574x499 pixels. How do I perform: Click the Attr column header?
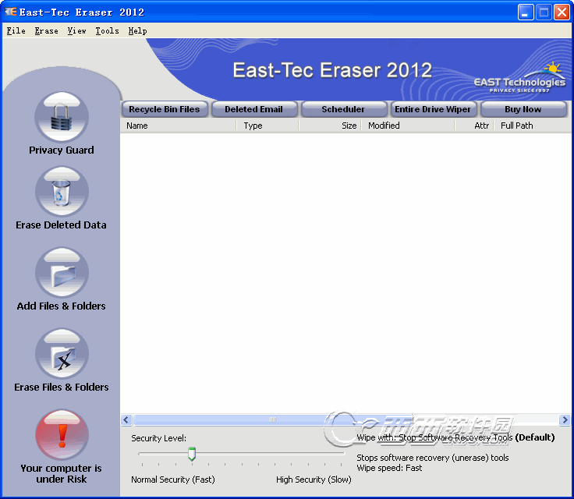click(x=474, y=126)
